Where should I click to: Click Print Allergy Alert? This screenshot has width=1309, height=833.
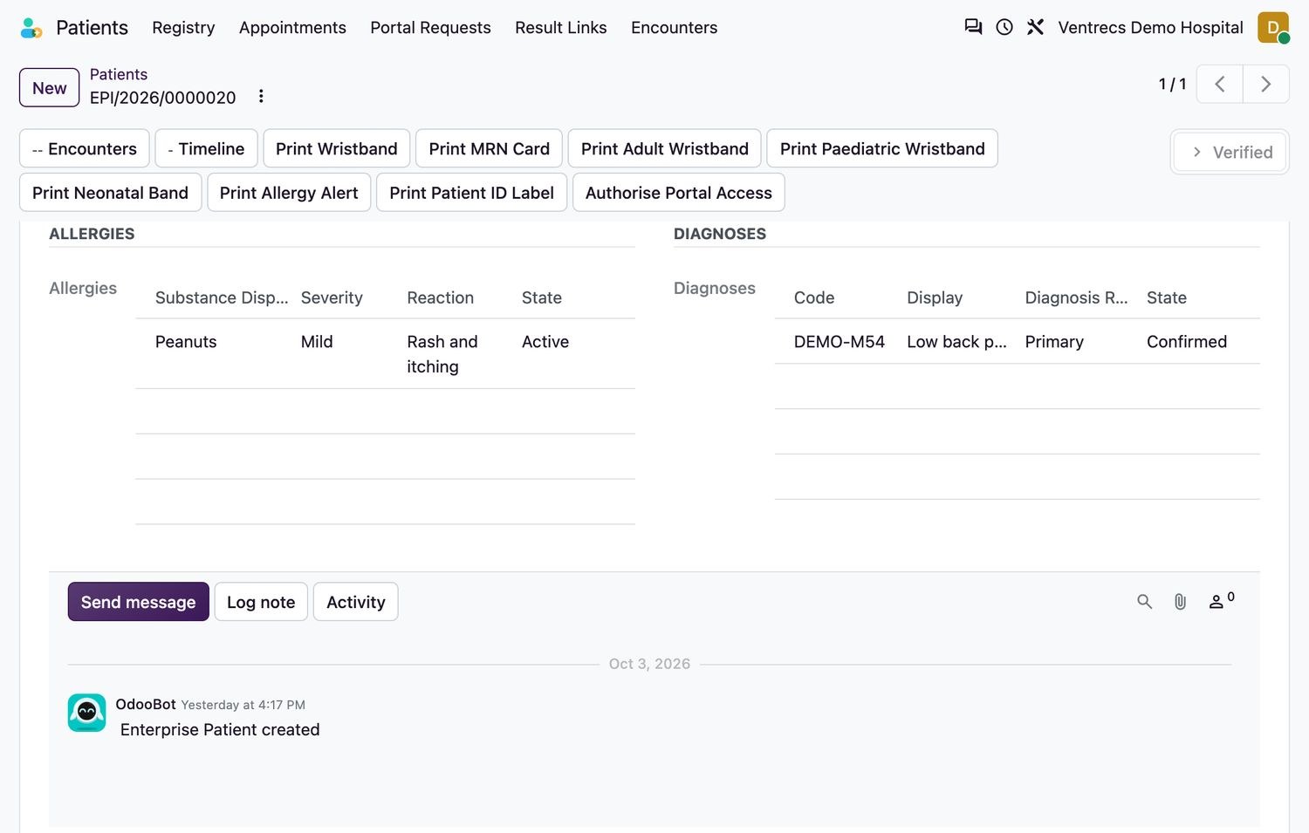[289, 193]
